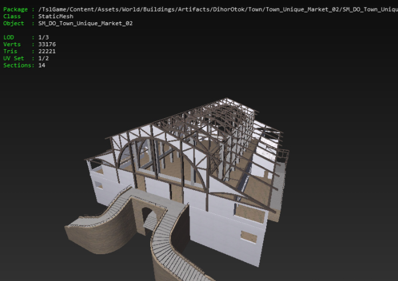Click the green Package label

pos(15,9)
